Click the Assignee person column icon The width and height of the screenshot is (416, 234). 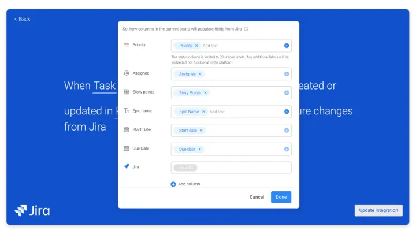pyautogui.click(x=127, y=73)
